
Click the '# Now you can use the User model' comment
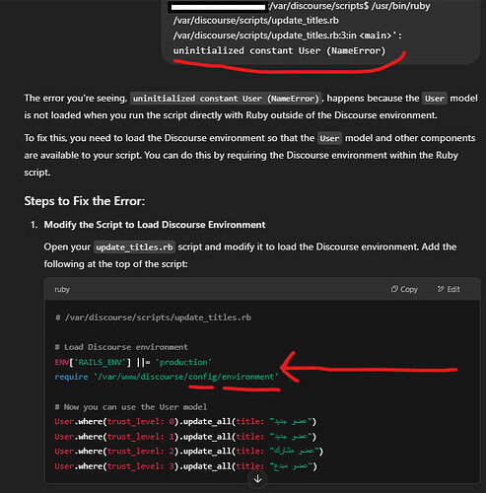(x=131, y=407)
